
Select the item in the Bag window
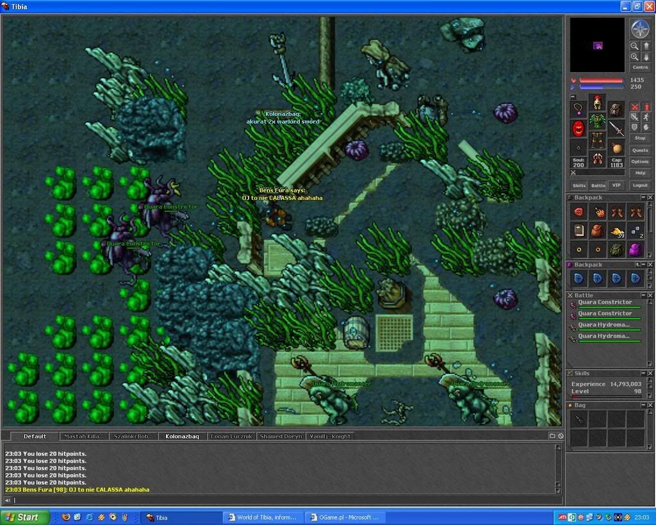[578, 419]
